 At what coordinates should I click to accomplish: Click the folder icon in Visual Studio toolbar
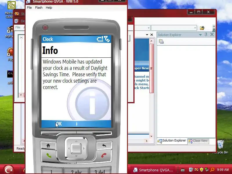(202, 28)
